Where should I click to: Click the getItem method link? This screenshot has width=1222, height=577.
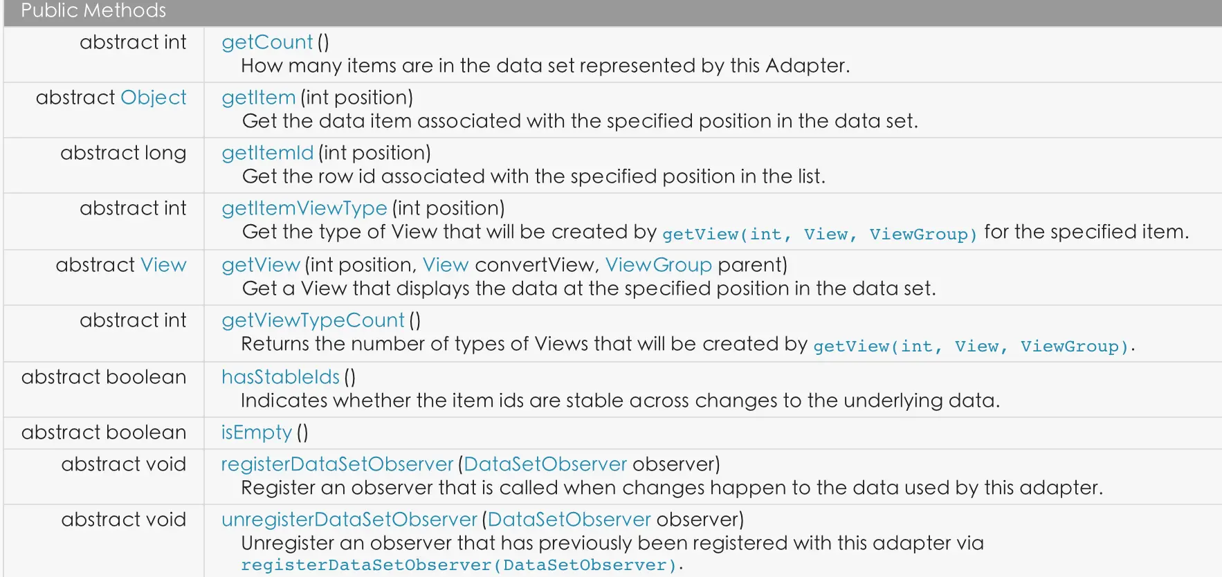pyautogui.click(x=258, y=98)
